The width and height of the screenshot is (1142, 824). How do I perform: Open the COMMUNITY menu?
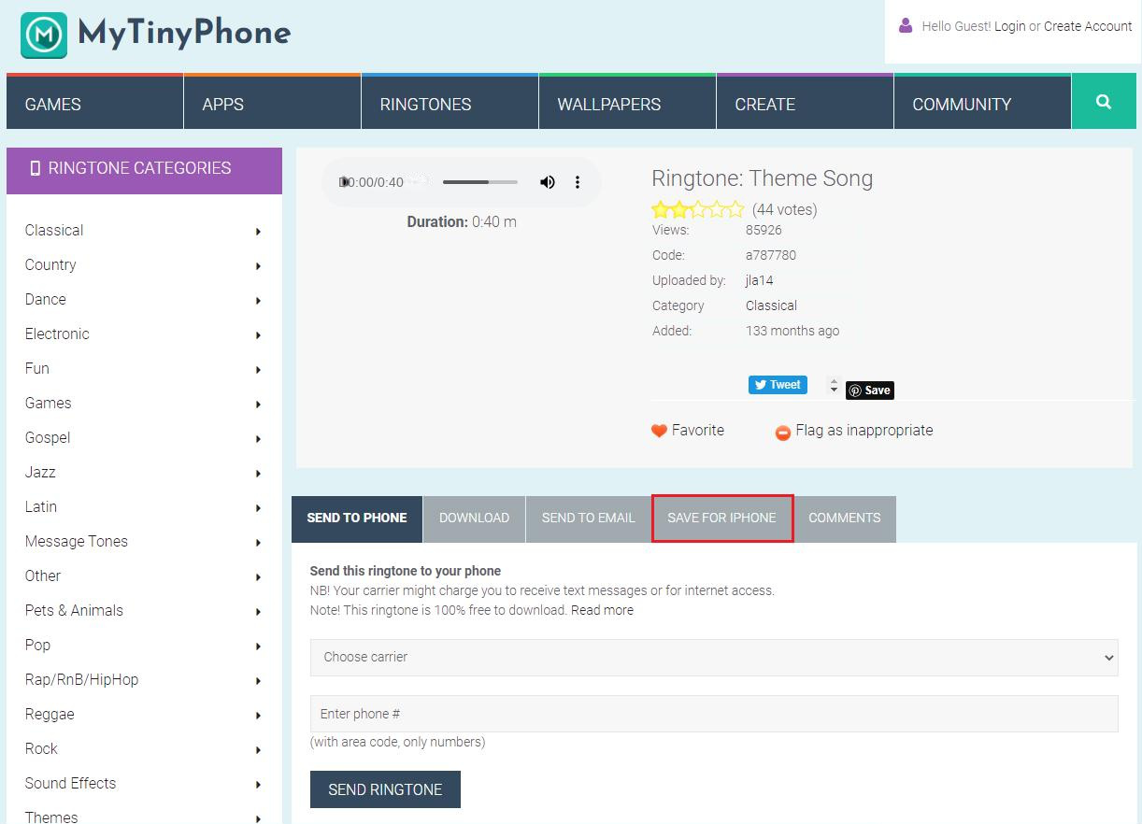pyautogui.click(x=982, y=102)
